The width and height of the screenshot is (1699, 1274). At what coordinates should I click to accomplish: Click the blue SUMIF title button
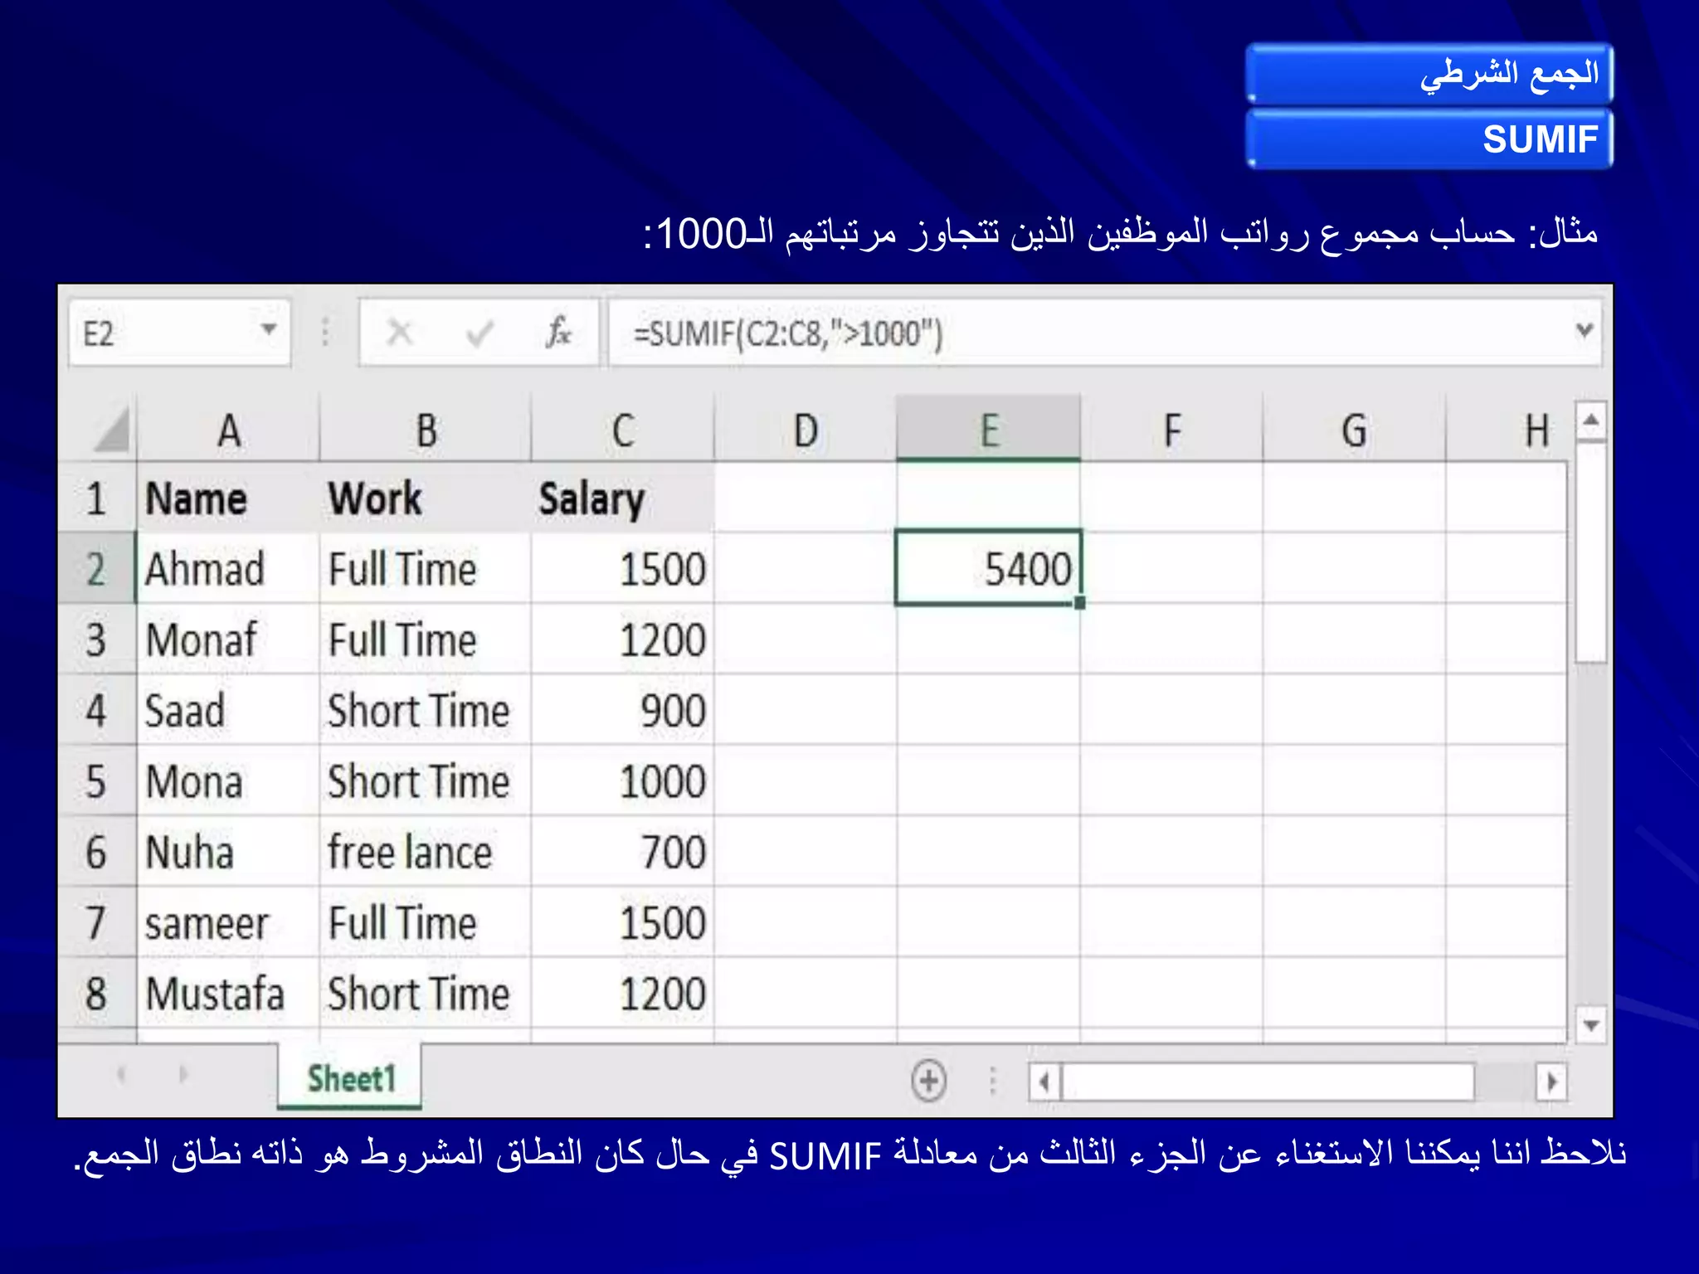tap(1429, 139)
